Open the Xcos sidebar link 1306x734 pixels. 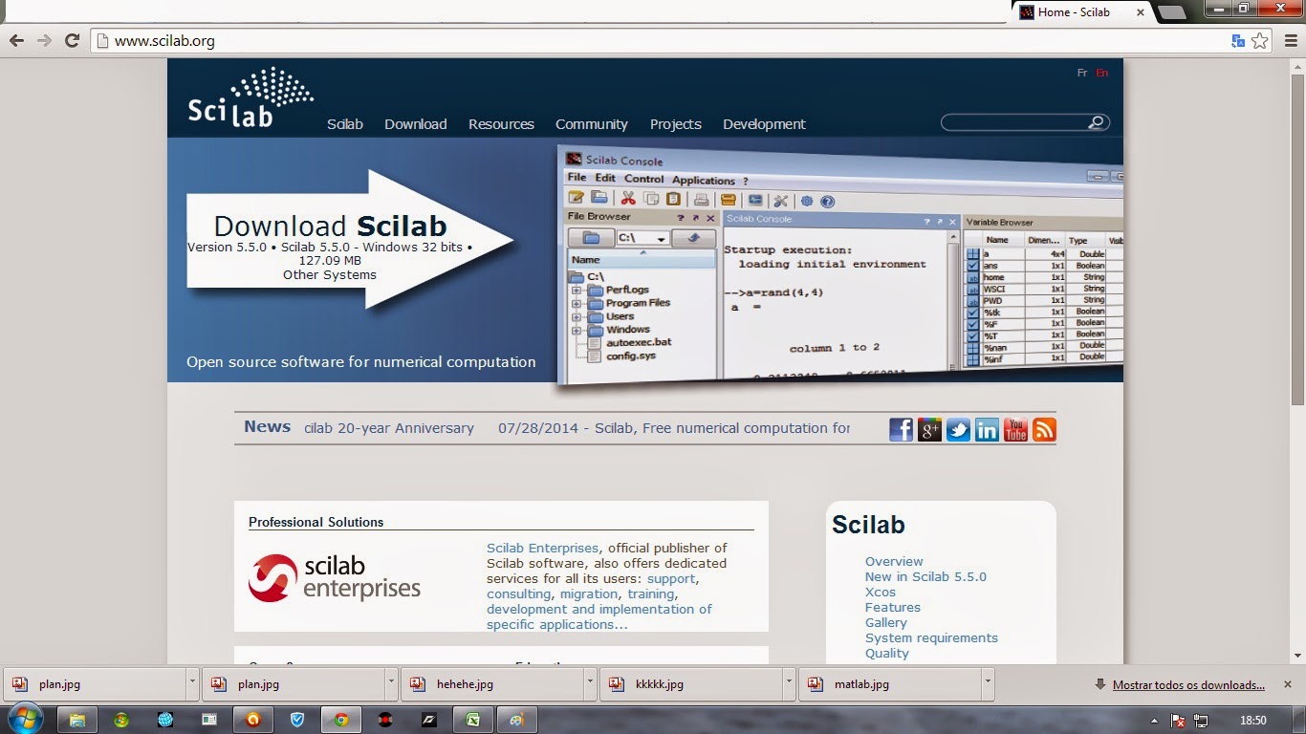[881, 592]
